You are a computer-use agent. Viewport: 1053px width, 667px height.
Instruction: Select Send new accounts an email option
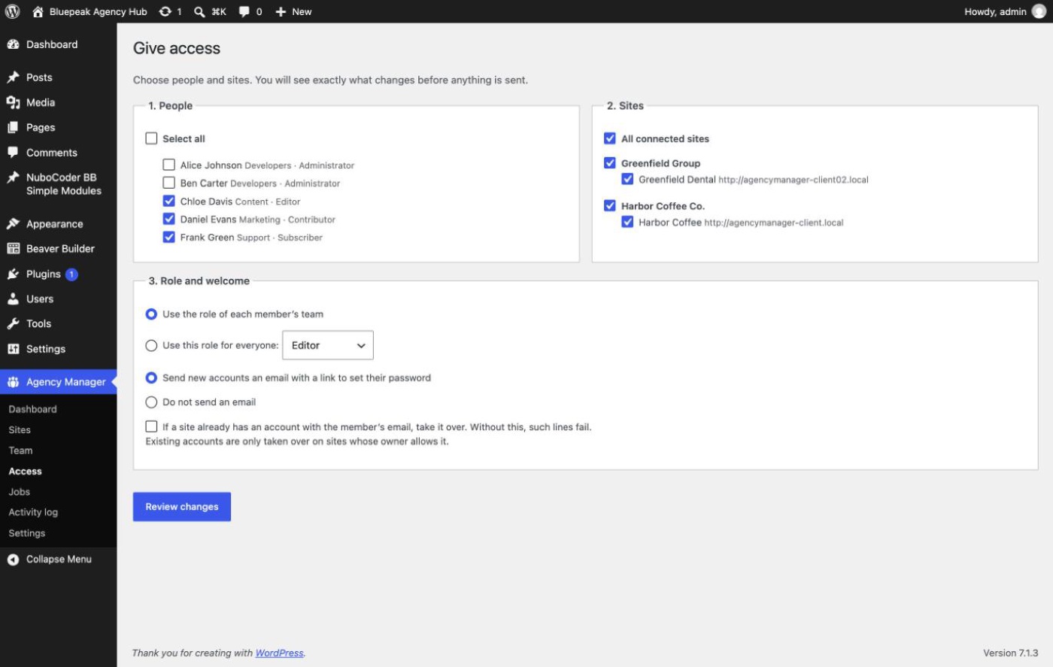(x=151, y=377)
